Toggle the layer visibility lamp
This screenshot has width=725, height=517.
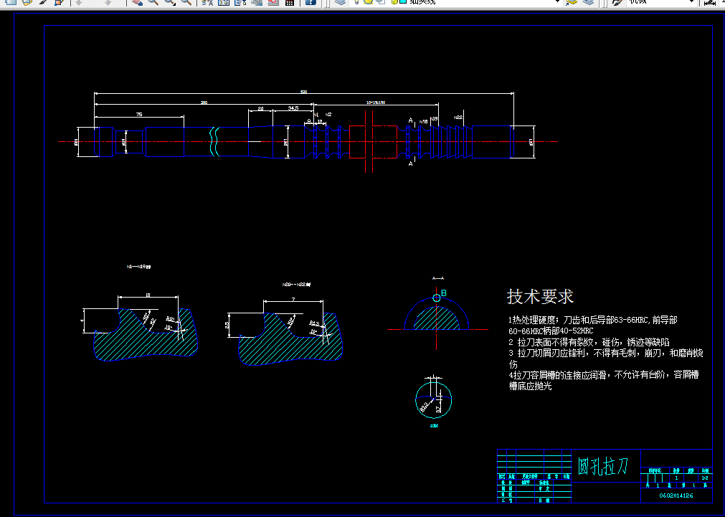(356, 3)
